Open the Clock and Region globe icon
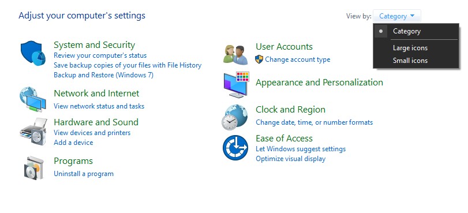 click(235, 117)
